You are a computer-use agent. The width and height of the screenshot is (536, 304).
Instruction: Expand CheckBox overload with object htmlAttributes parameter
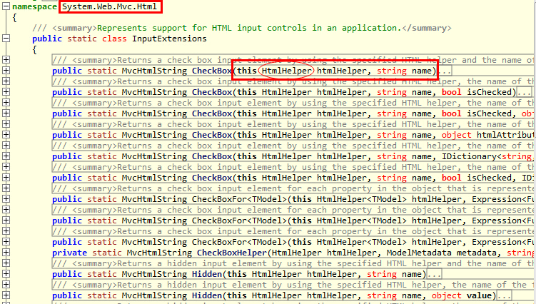pos(6,135)
